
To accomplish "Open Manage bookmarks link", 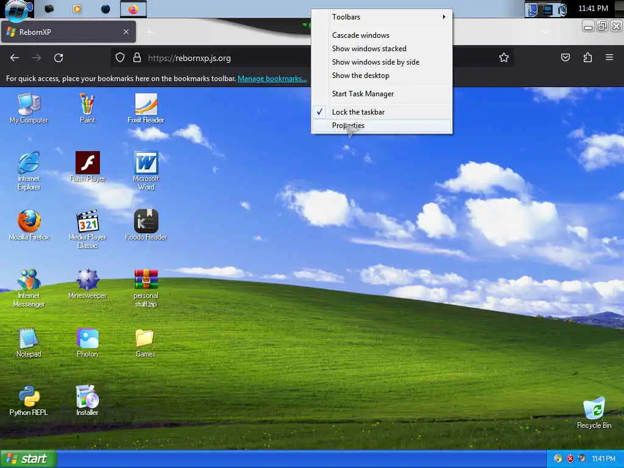I will [272, 79].
